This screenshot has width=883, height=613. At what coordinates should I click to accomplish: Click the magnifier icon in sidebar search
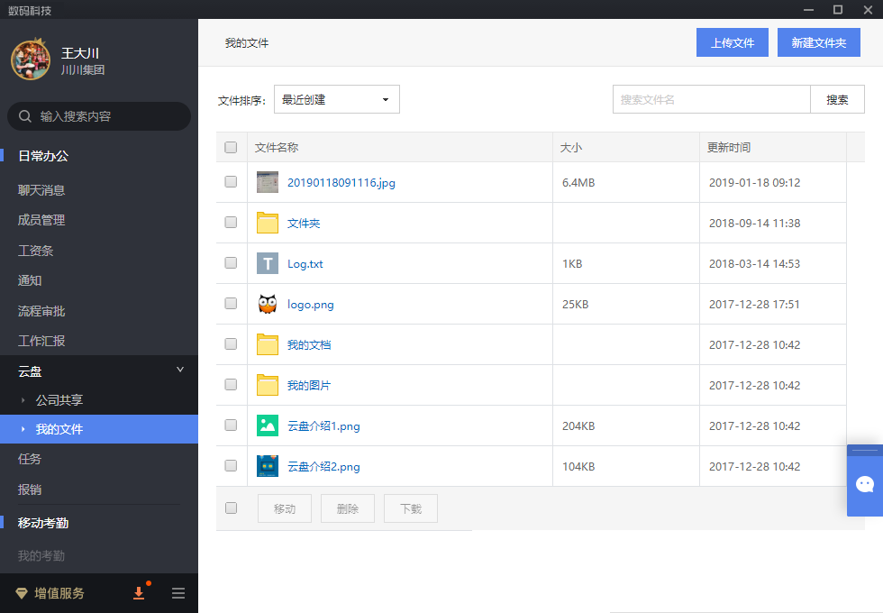25,116
